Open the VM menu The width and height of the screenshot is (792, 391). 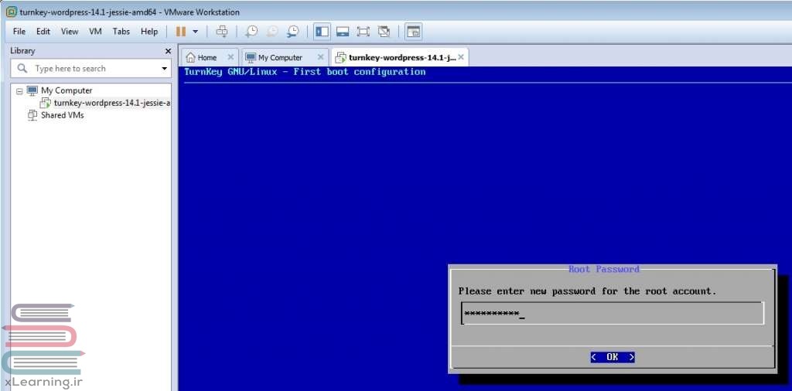tap(95, 32)
